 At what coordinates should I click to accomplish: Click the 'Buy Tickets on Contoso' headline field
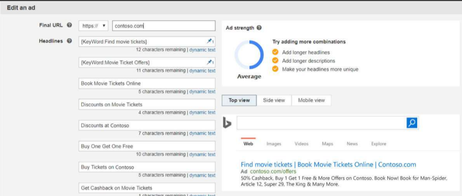pos(147,167)
